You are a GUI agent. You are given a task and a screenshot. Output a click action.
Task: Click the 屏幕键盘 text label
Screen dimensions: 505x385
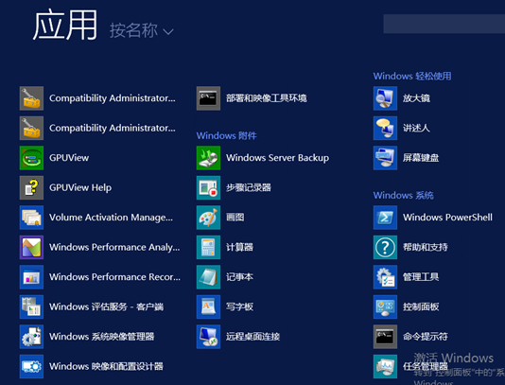point(421,158)
